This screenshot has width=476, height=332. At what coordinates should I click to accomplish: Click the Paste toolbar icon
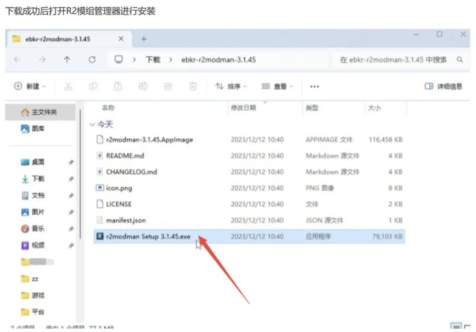118,86
